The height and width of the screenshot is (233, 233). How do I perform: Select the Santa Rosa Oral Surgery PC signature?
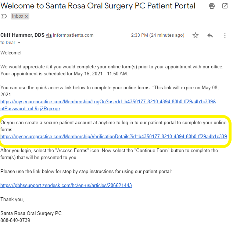[x=31, y=213]
